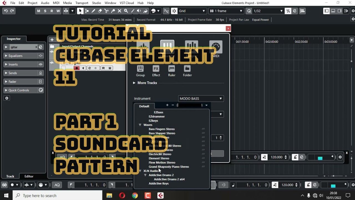The height and width of the screenshot is (200, 355).
Task: Toggle global Mute (M) state button
Action: coord(39,11)
